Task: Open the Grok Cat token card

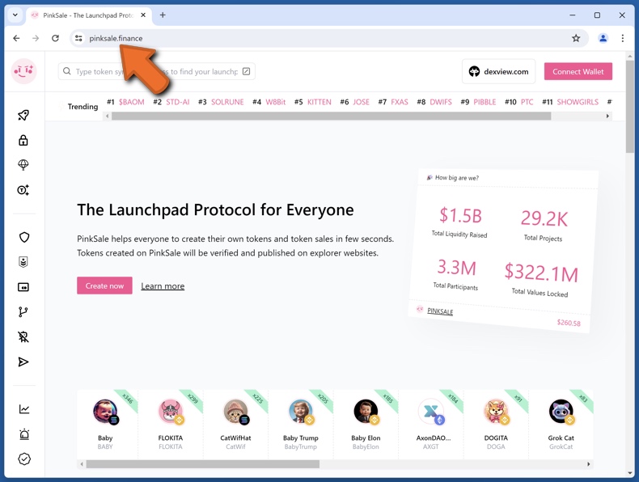Action: (561, 424)
